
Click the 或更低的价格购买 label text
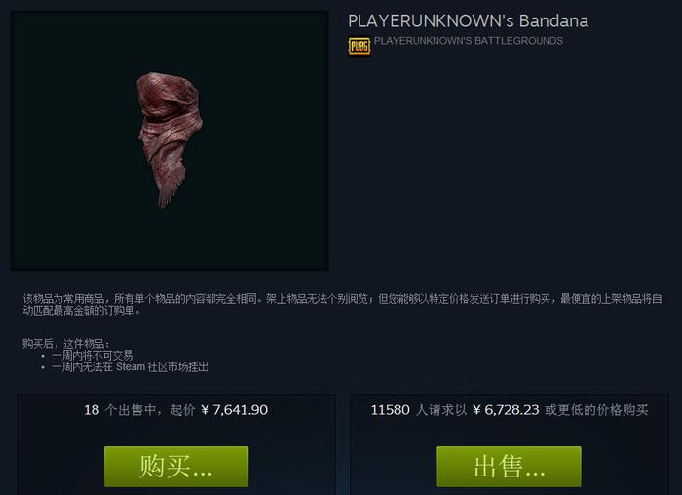tap(596, 410)
